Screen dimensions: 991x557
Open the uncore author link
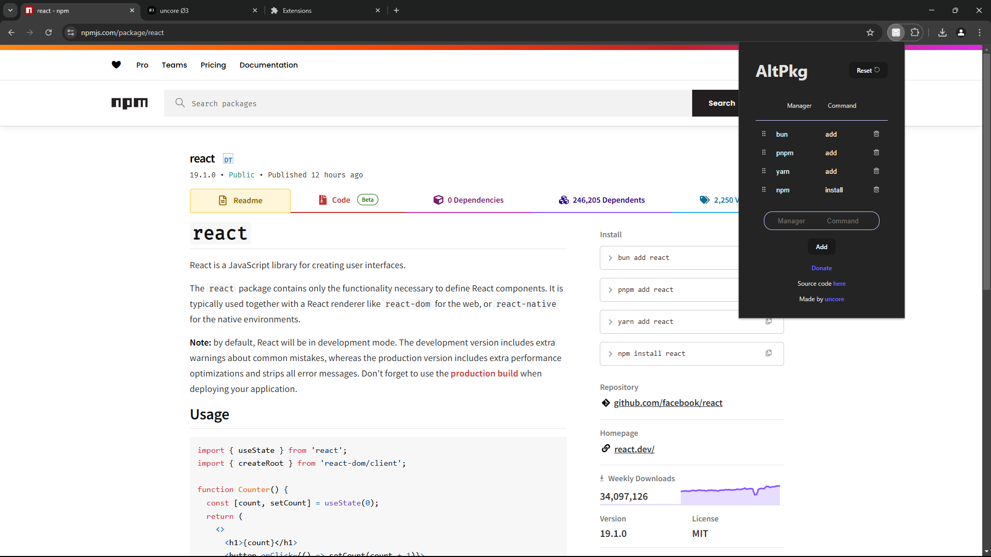(x=834, y=299)
